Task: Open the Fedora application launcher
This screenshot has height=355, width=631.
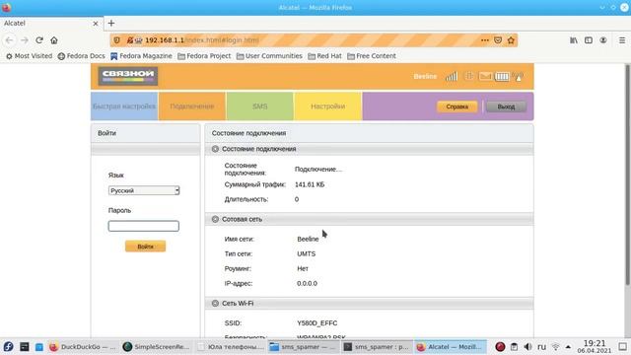Action: pos(9,346)
